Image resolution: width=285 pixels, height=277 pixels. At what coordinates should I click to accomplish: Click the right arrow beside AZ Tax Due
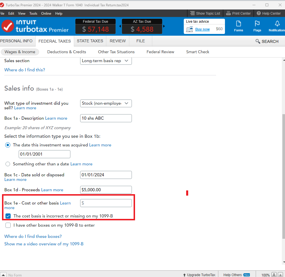pyautogui.click(x=164, y=26)
